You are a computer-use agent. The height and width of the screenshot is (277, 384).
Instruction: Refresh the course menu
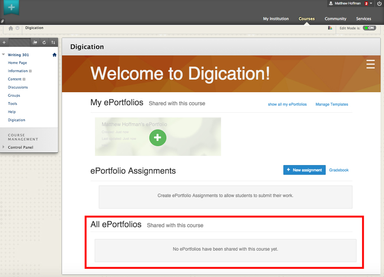[44, 42]
